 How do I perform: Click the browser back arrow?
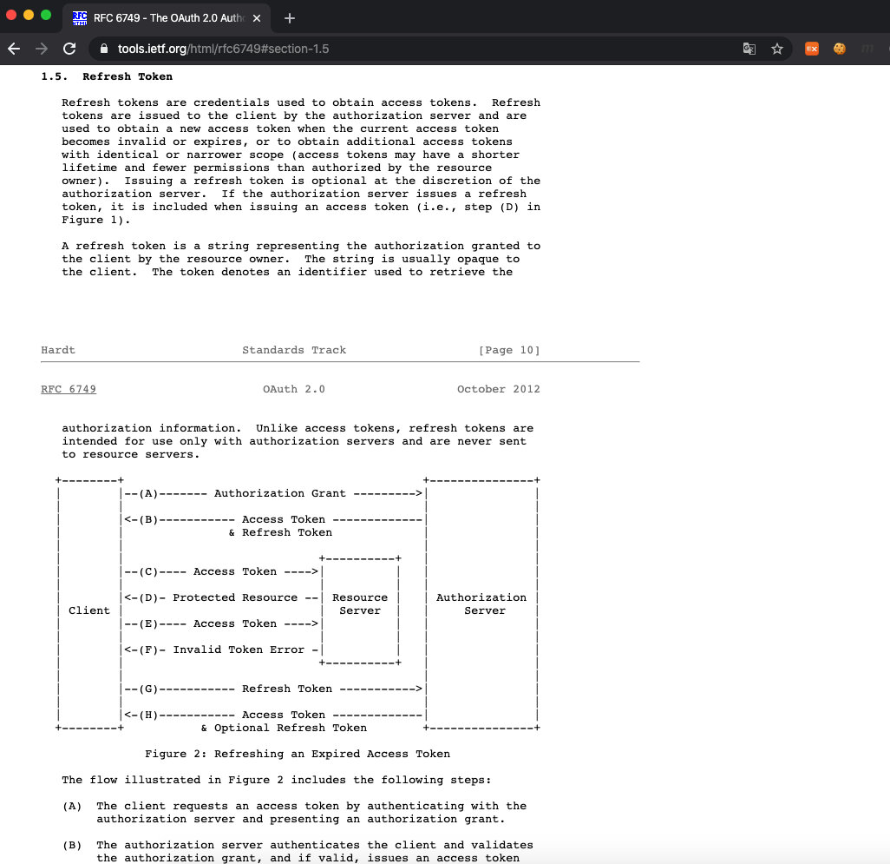pos(14,49)
